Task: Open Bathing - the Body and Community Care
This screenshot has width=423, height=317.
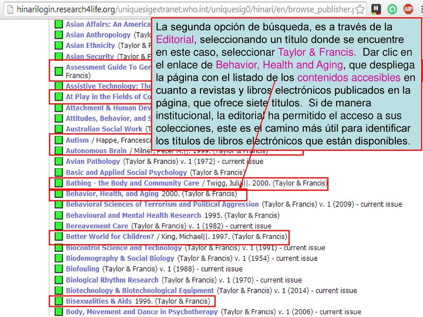Action: pyautogui.click(x=132, y=183)
